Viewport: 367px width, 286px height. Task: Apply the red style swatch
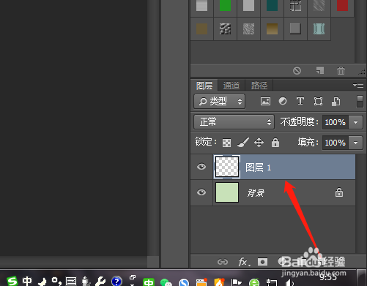click(x=342, y=5)
